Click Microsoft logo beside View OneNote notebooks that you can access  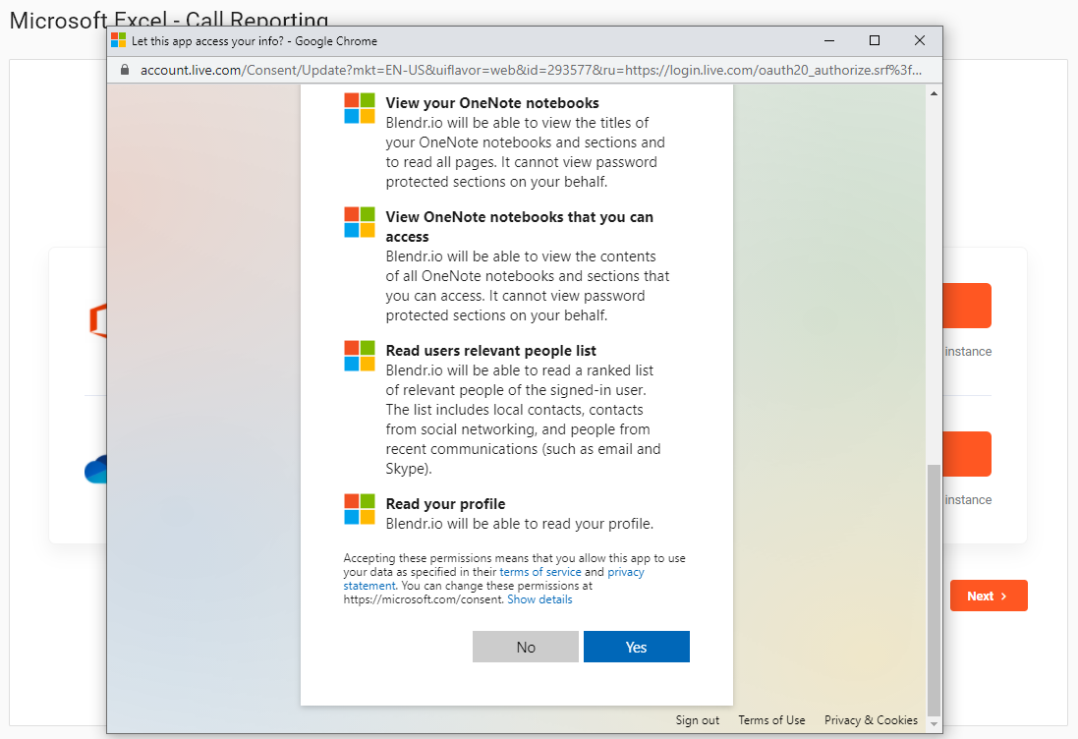[x=360, y=222]
